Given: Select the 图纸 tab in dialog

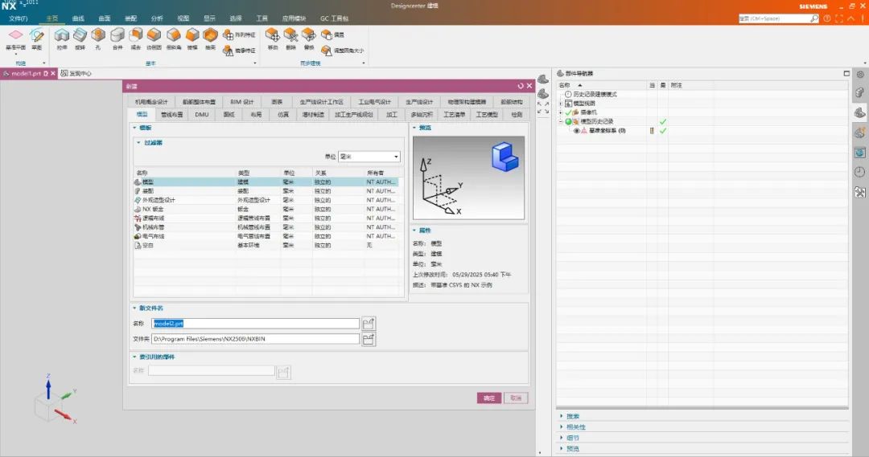Looking at the screenshot, I should click(229, 115).
